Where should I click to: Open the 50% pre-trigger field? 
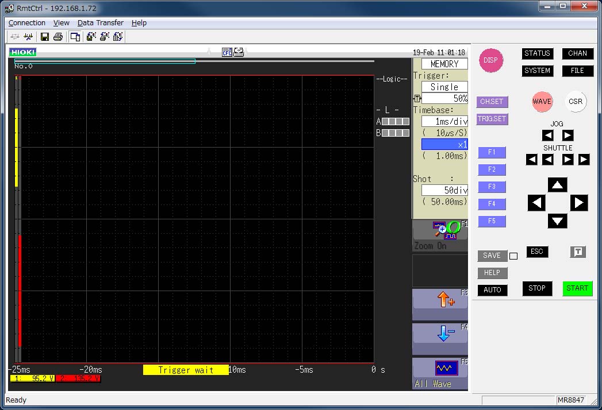coord(444,99)
